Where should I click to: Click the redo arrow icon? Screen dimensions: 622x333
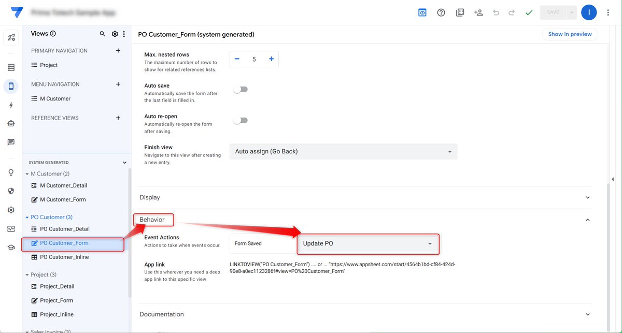coord(512,12)
